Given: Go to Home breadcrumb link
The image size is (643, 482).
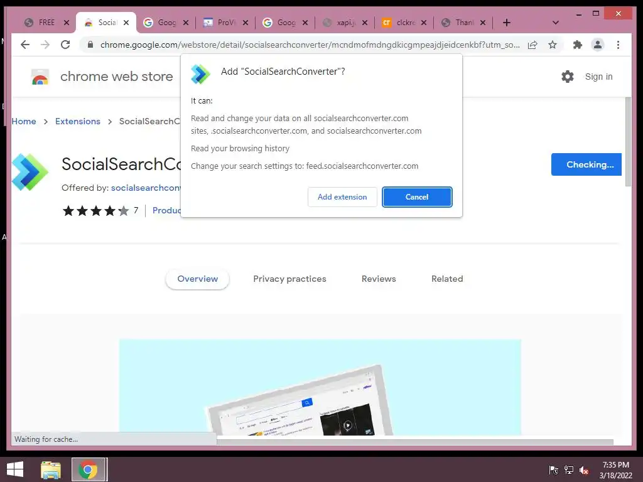Looking at the screenshot, I should tap(24, 121).
